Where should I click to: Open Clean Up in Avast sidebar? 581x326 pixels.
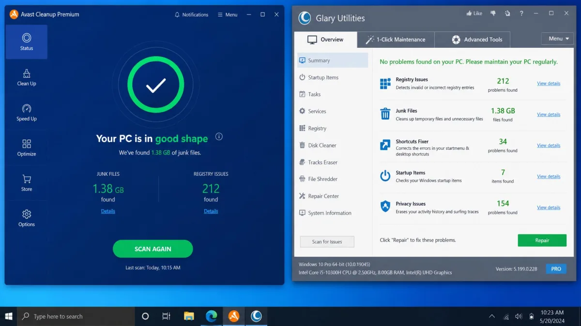click(x=27, y=77)
